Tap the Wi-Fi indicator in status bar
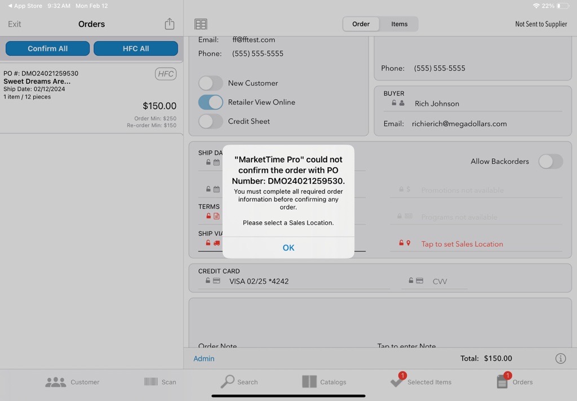 pos(536,6)
